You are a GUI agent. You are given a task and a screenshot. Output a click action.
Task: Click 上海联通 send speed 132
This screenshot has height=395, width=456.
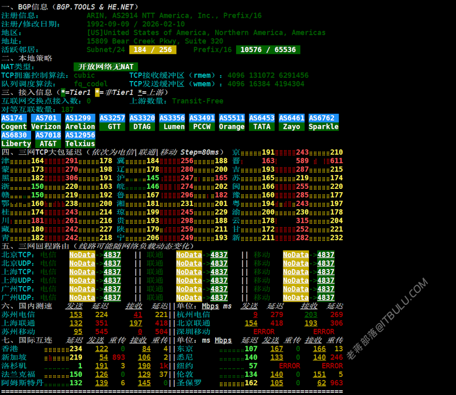(x=76, y=323)
